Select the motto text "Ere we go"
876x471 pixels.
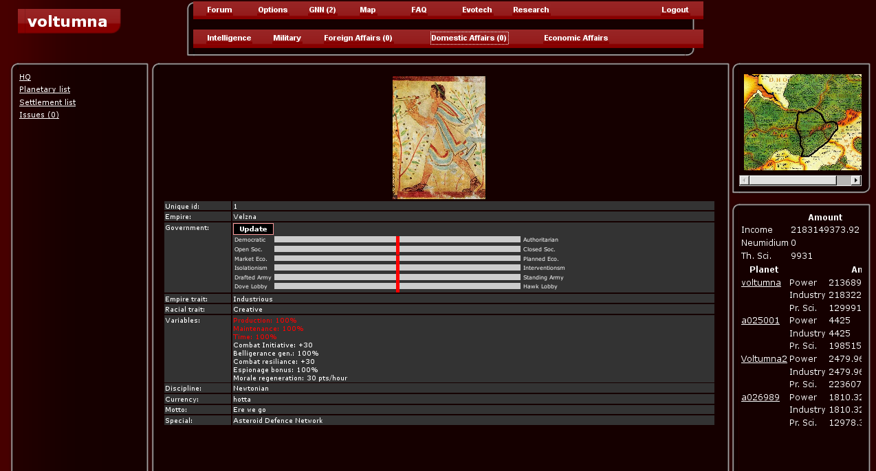[250, 410]
